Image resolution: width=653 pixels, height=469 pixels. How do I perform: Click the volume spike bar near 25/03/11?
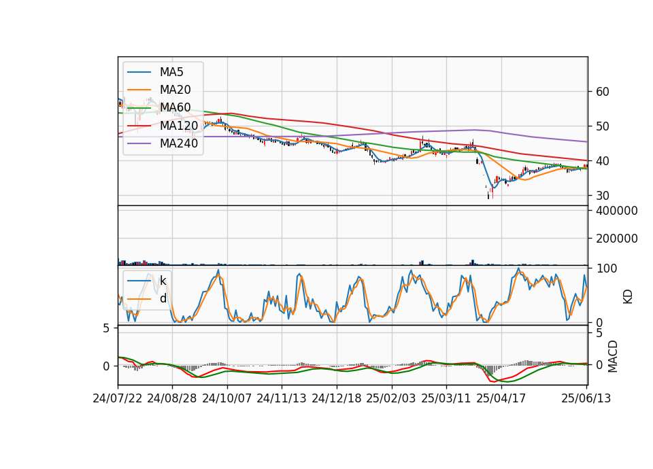coord(472,262)
